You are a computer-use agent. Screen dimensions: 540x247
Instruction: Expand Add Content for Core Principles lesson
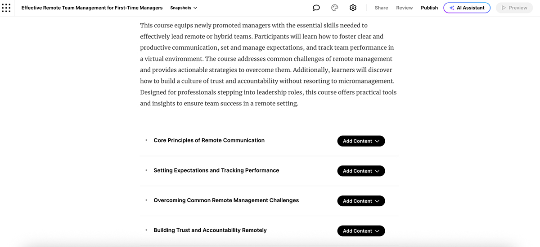[361, 141]
